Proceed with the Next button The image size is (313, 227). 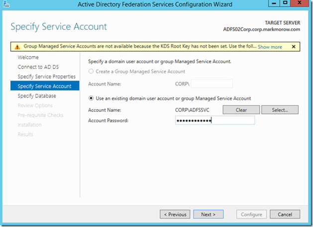point(208,214)
